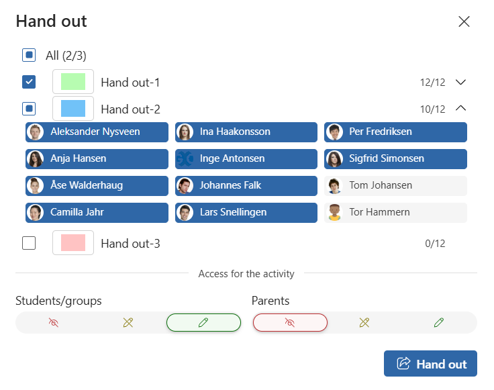Viewport: 494px width, 390px height.
Task: Toggle the Hand out-2 partial checkbox
Action: [29, 109]
